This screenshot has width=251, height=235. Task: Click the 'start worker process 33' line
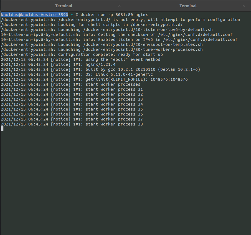pos(72,99)
